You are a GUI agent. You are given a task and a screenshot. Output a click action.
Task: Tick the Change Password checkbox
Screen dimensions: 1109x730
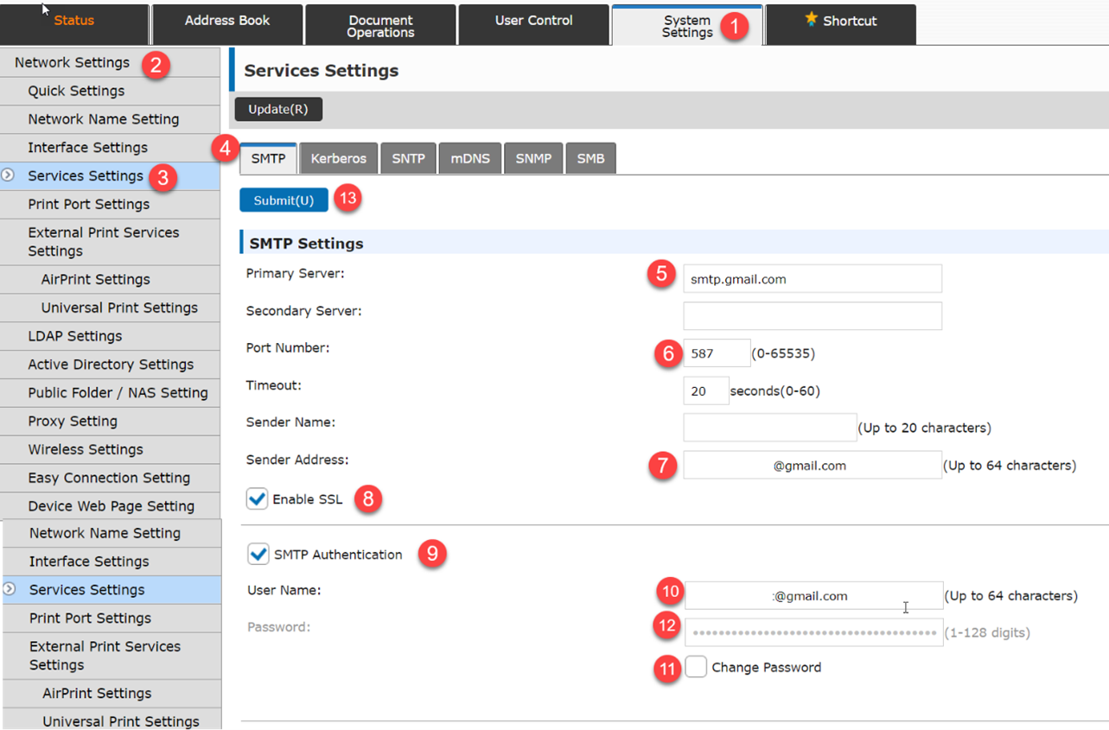coord(696,667)
